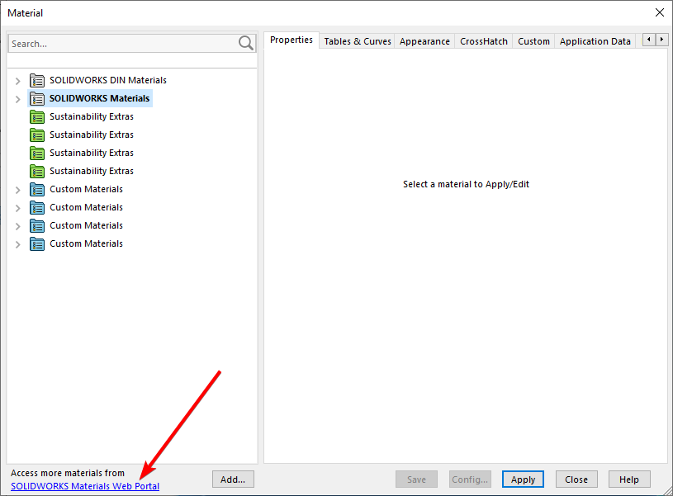Switch to the Application Data tab
Screen dimensions: 673x496
[x=595, y=41]
